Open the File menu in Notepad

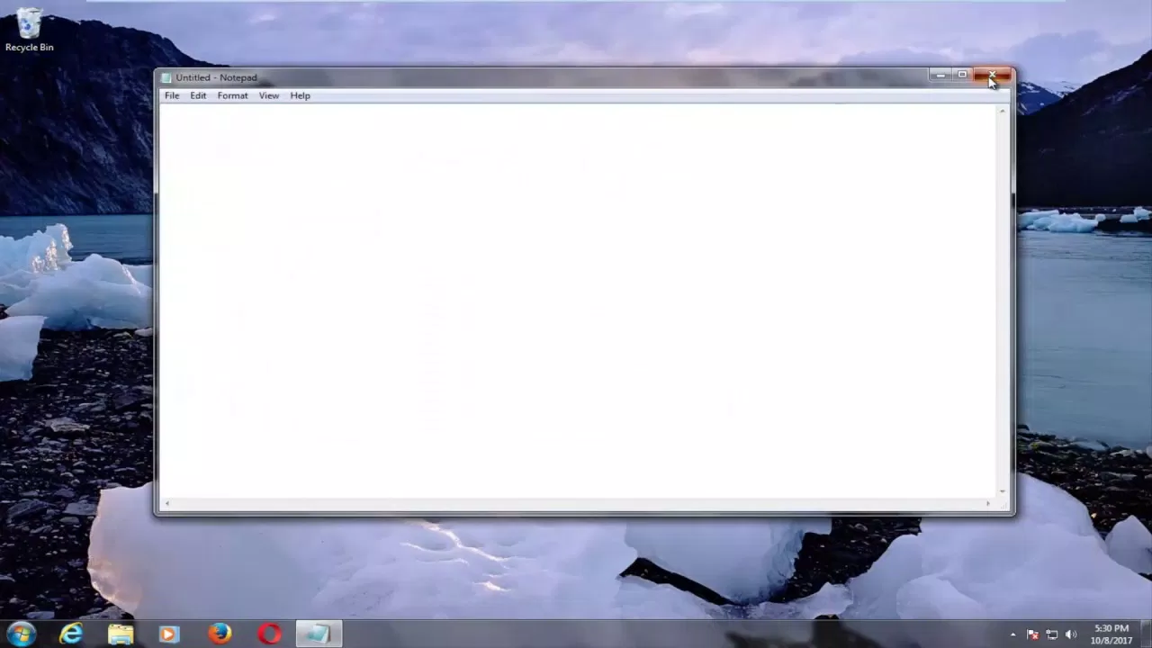point(171,95)
